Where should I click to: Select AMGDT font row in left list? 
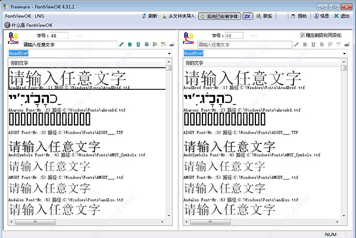[87, 169]
